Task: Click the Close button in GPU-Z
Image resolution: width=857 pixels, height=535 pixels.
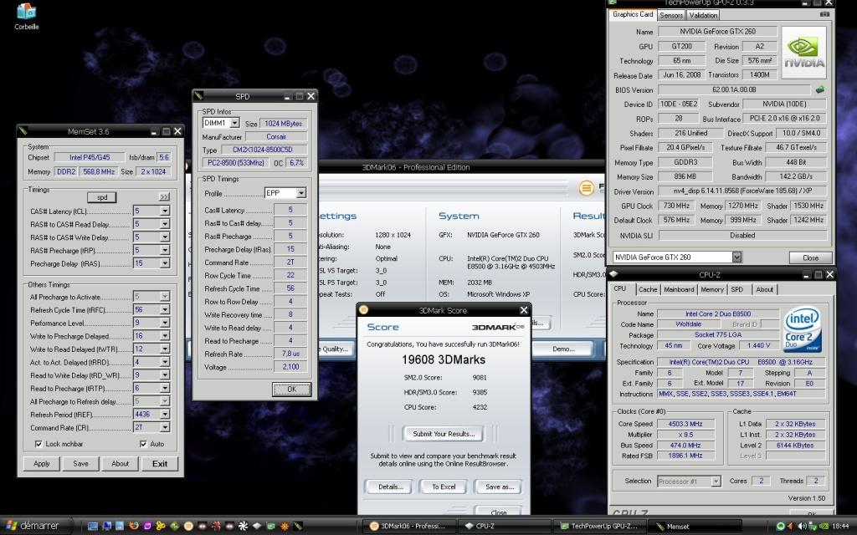Action: tap(810, 257)
